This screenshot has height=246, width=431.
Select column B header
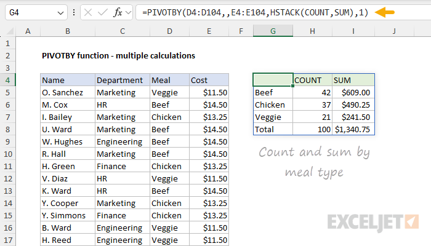(x=68, y=31)
